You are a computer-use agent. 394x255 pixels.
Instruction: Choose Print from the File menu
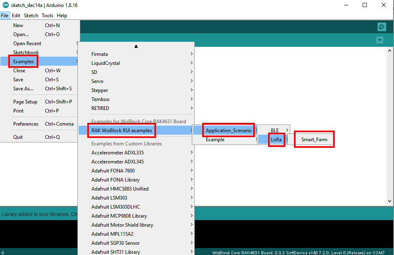pyautogui.click(x=40, y=110)
